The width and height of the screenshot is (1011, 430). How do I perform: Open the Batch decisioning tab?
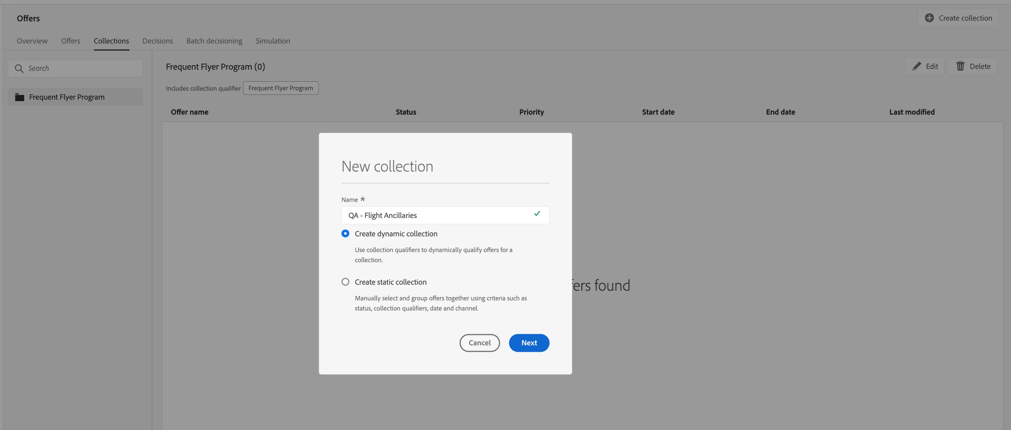(214, 41)
